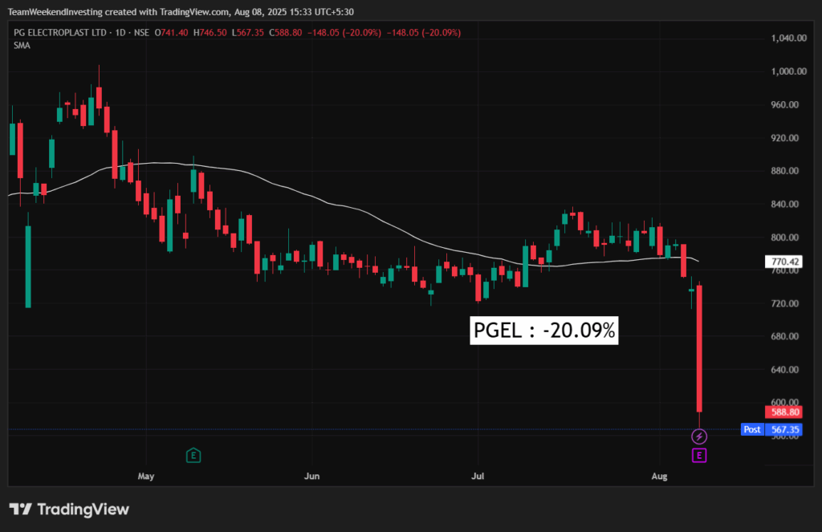The width and height of the screenshot is (822, 532).
Task: Click the PGEL : -20.09% annotation box
Action: pyautogui.click(x=544, y=331)
